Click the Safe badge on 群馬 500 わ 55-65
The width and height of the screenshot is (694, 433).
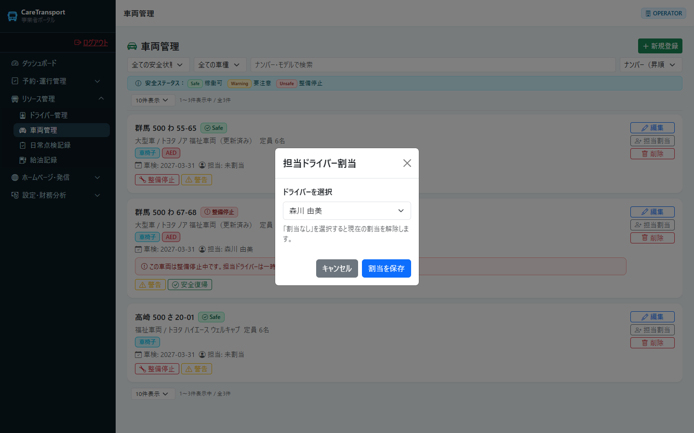214,128
